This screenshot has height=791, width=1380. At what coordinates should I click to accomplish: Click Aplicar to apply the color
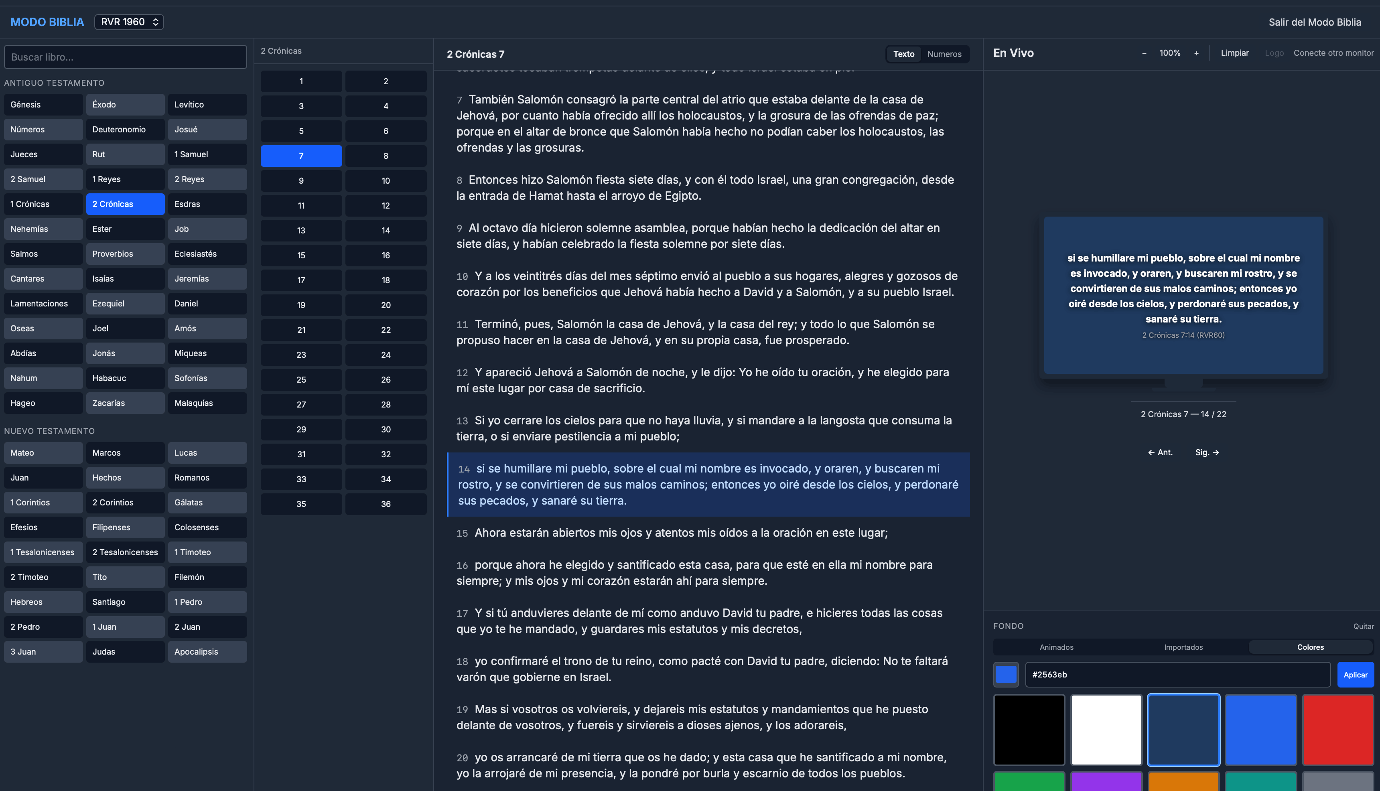pos(1355,675)
